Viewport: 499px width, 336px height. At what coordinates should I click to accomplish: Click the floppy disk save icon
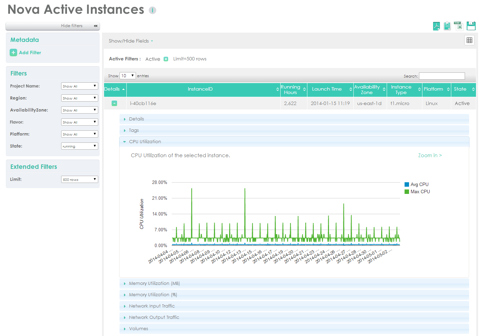[471, 26]
